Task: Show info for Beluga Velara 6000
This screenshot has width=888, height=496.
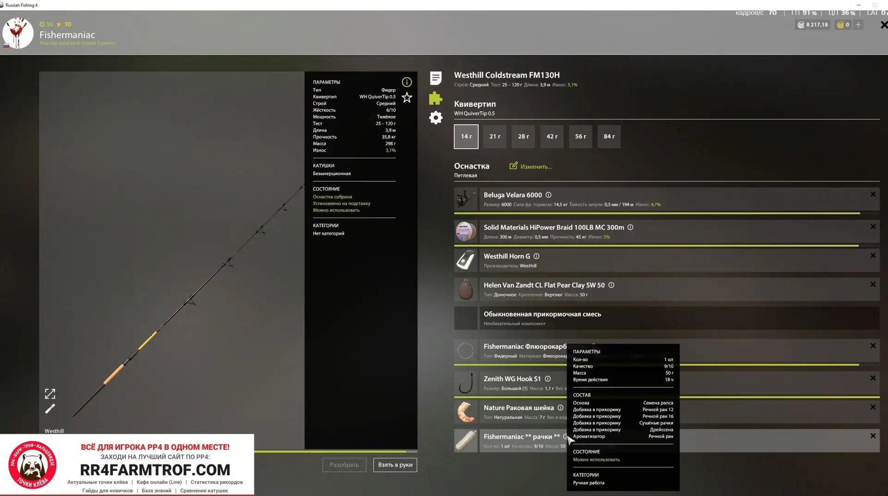Action: (x=549, y=195)
